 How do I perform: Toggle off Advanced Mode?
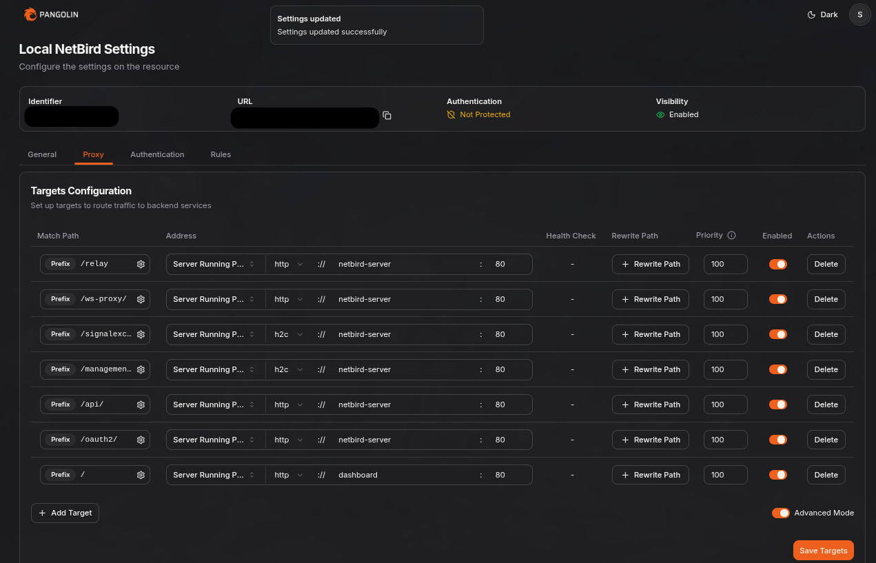pos(780,513)
